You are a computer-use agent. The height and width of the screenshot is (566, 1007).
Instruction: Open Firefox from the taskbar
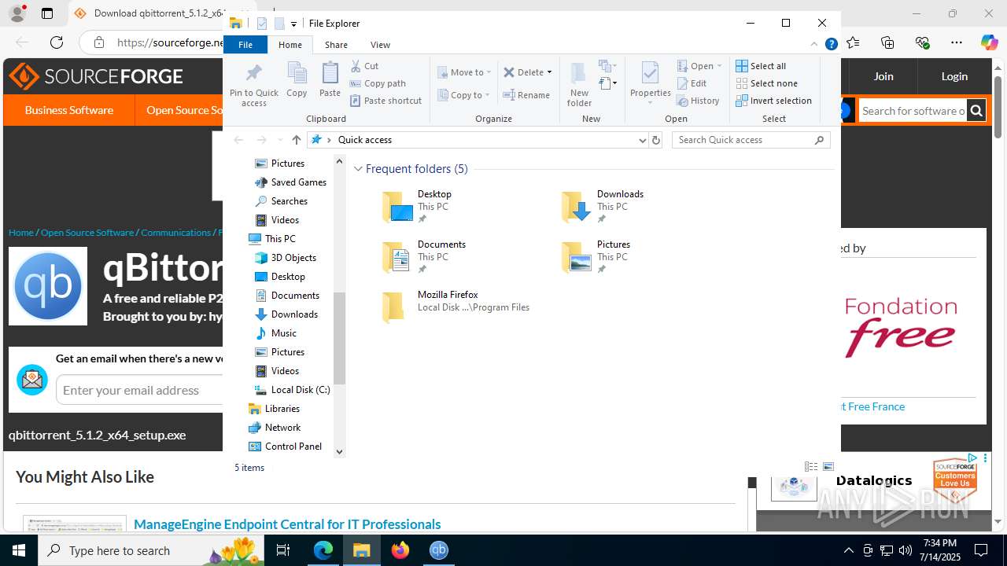pyautogui.click(x=400, y=550)
